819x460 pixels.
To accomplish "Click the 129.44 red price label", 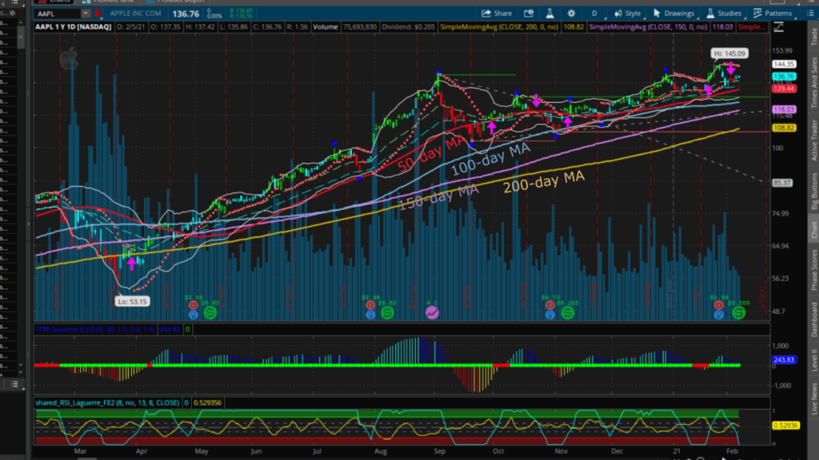I will (784, 89).
